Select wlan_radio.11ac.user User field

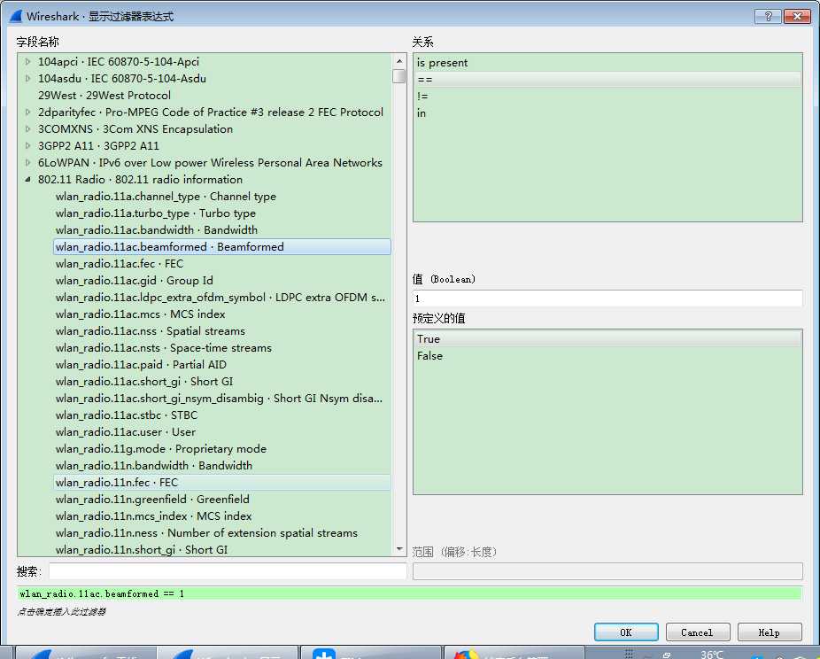pyautogui.click(x=126, y=432)
